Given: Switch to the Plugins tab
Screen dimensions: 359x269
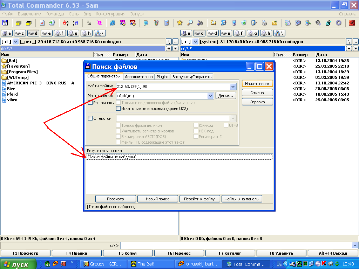Looking at the screenshot, I should point(163,77).
